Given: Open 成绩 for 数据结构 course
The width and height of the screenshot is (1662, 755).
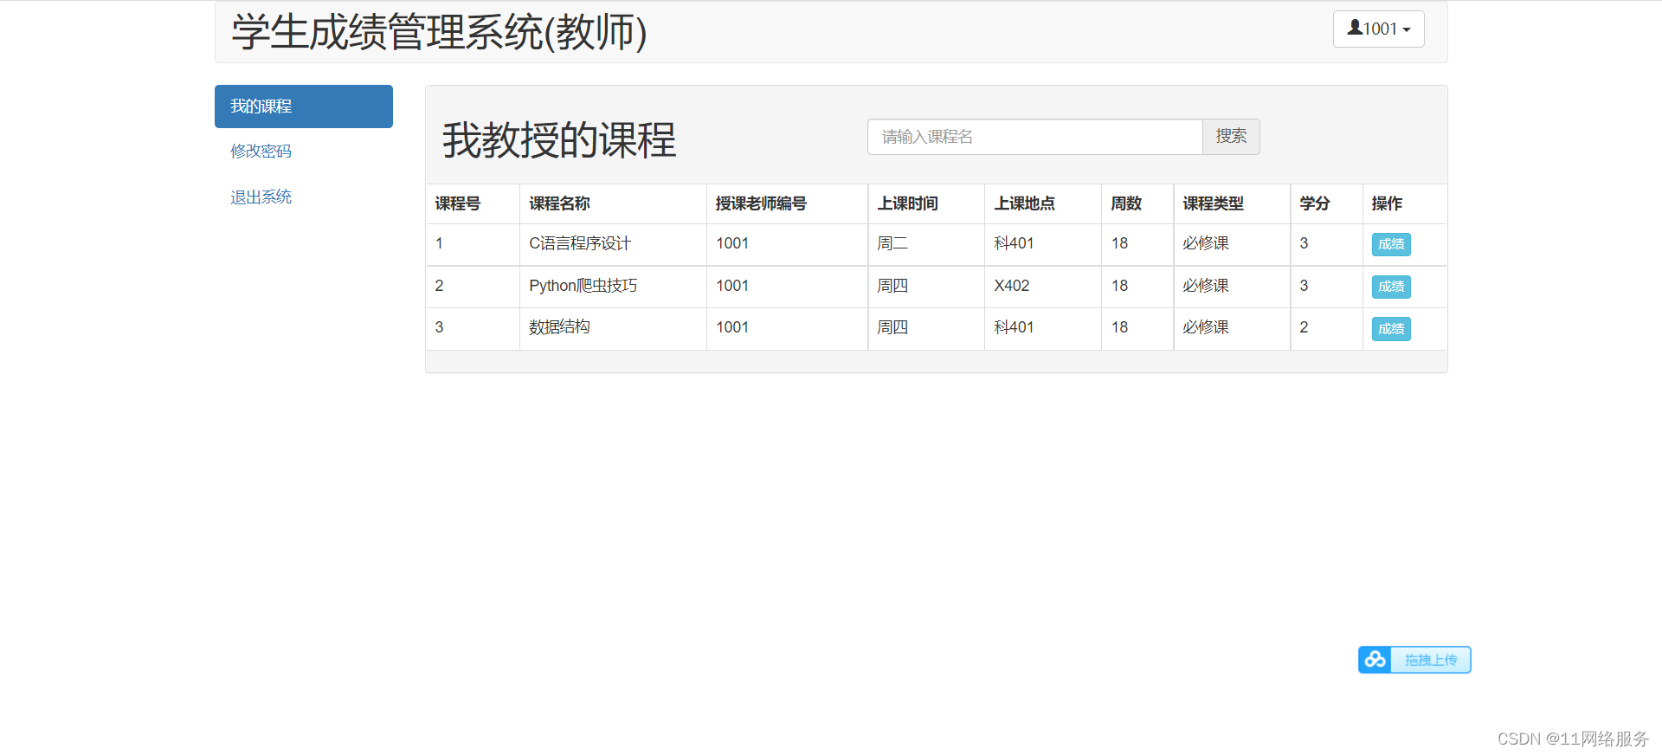Looking at the screenshot, I should (x=1391, y=329).
